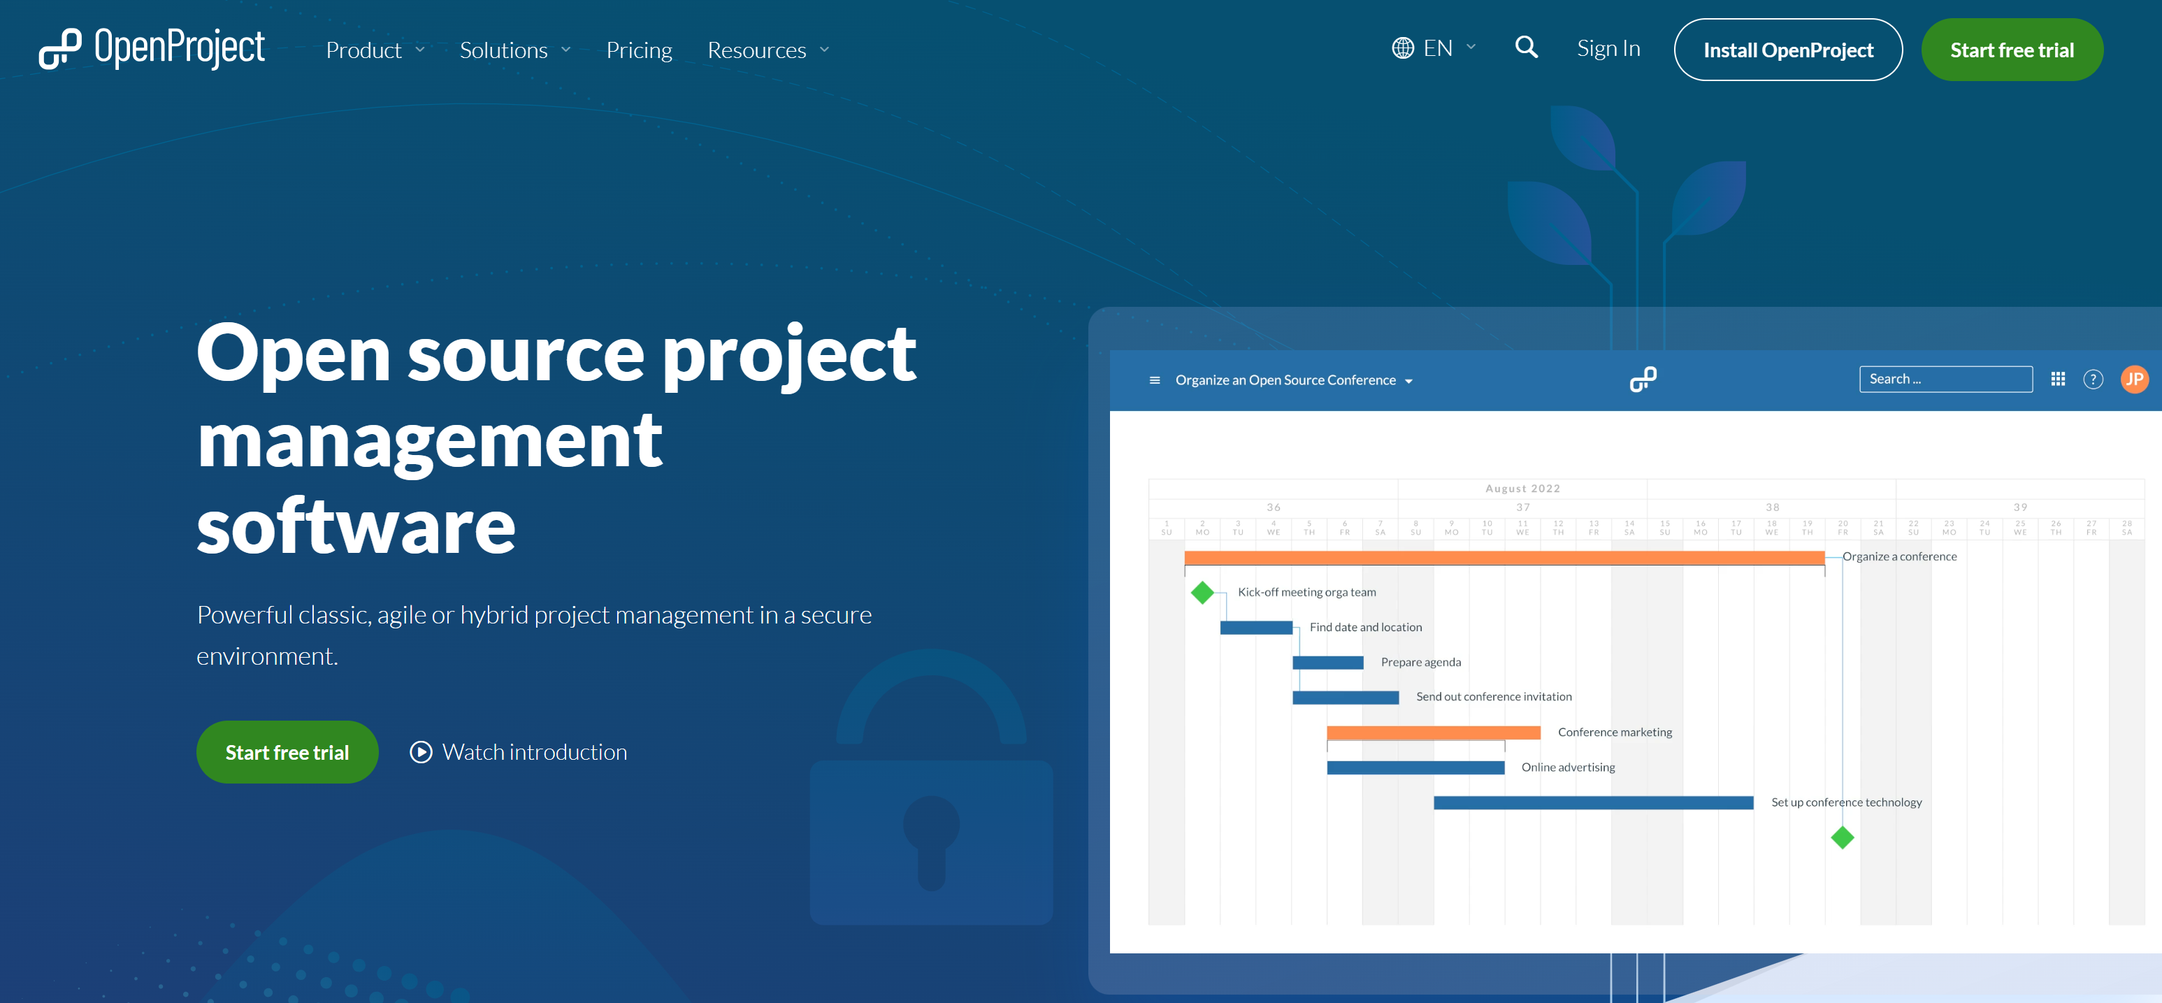Click the play button for Watch introduction
Viewport: 2162px width, 1003px height.
point(422,752)
